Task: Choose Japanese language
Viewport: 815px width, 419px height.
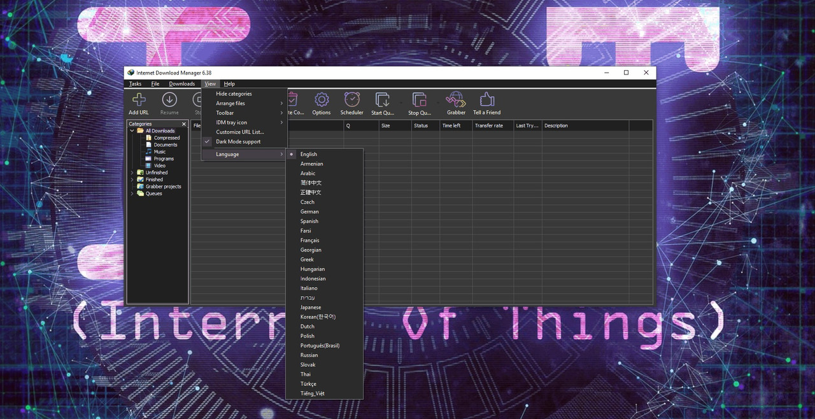Action: [x=311, y=307]
